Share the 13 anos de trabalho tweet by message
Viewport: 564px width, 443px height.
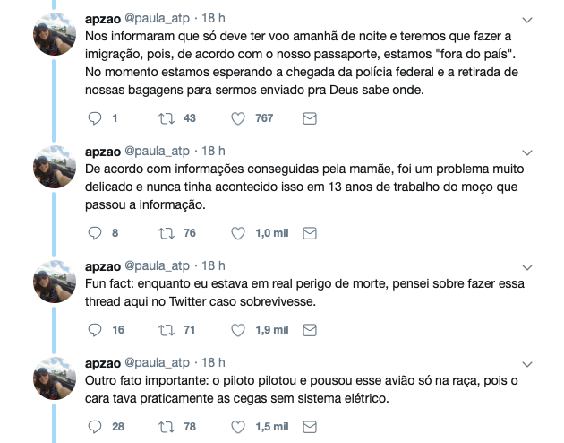tap(310, 233)
